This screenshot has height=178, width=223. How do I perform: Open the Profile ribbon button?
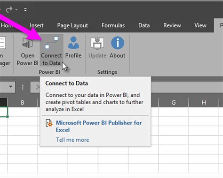73,47
